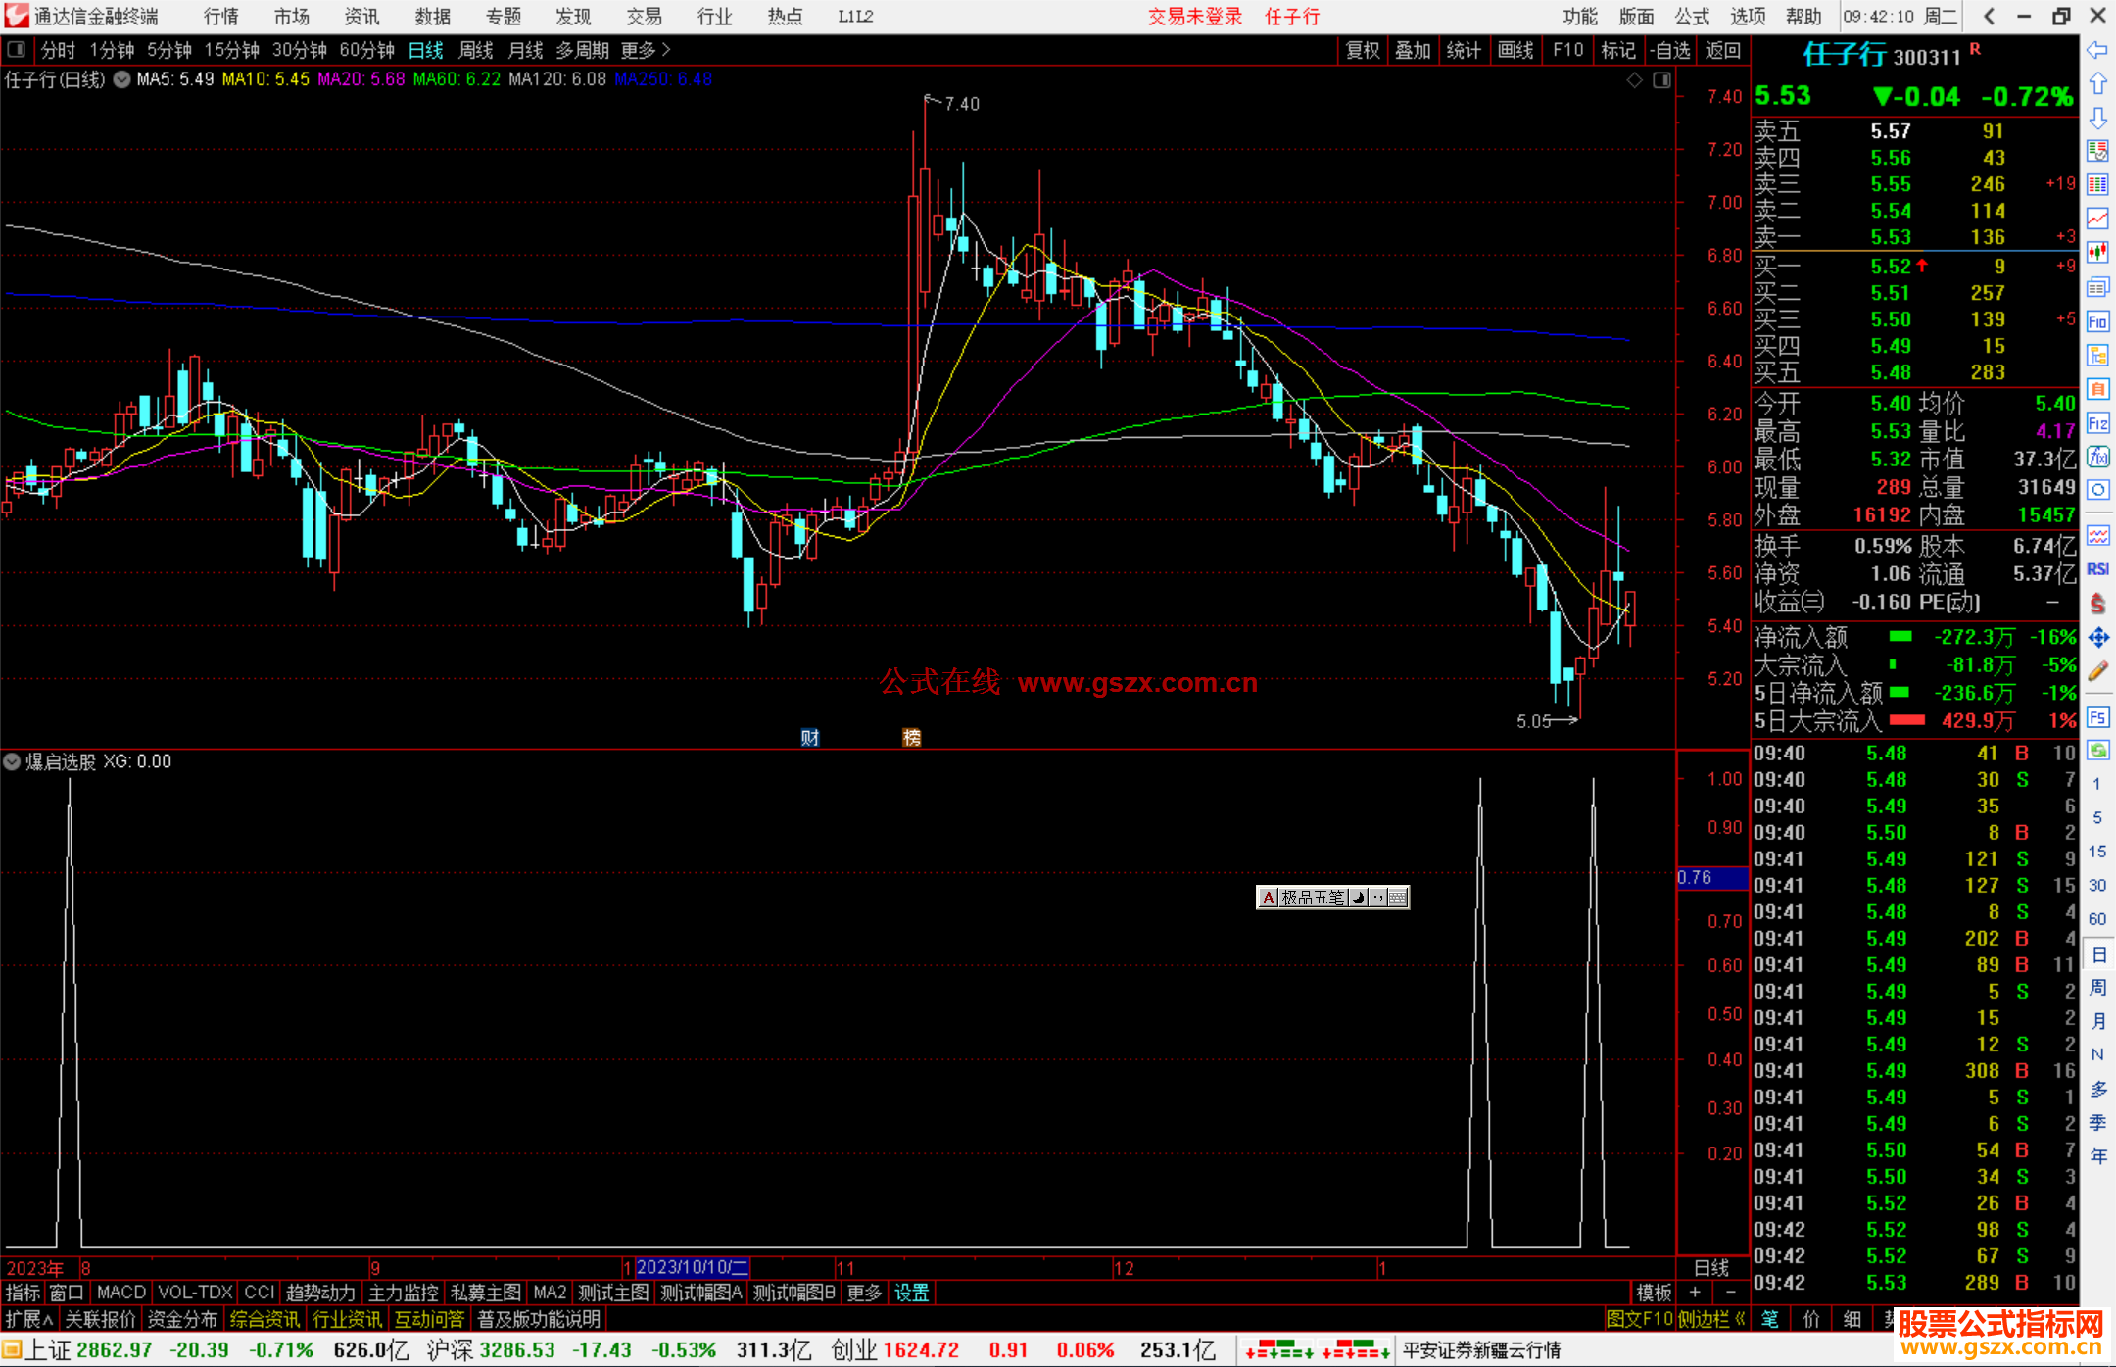Click the blue left arrow back icon
Viewport: 2116px width, 1367px height.
[x=2097, y=50]
